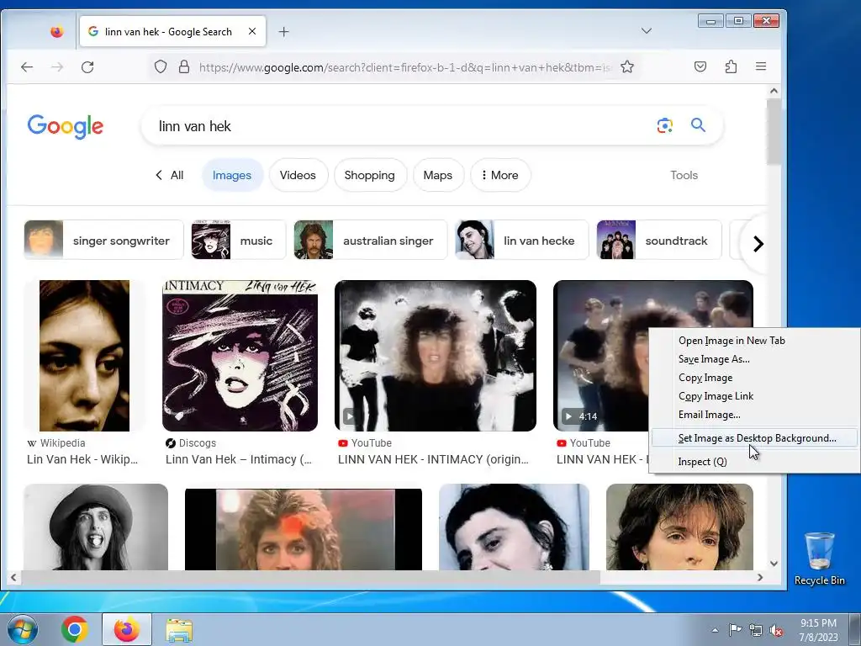Launch Chrome from the taskbar
The image size is (861, 646).
[75, 629]
